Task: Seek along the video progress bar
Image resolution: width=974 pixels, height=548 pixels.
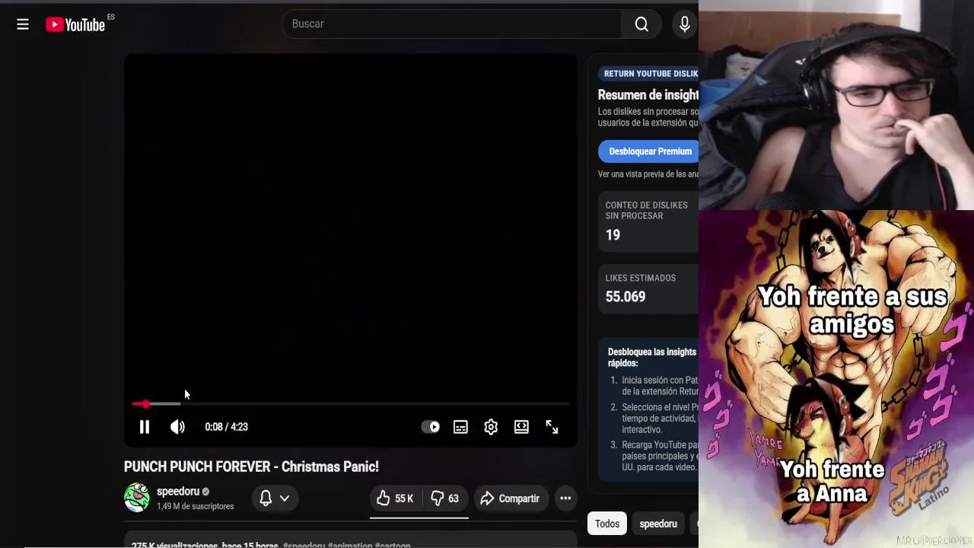Action: [x=350, y=404]
